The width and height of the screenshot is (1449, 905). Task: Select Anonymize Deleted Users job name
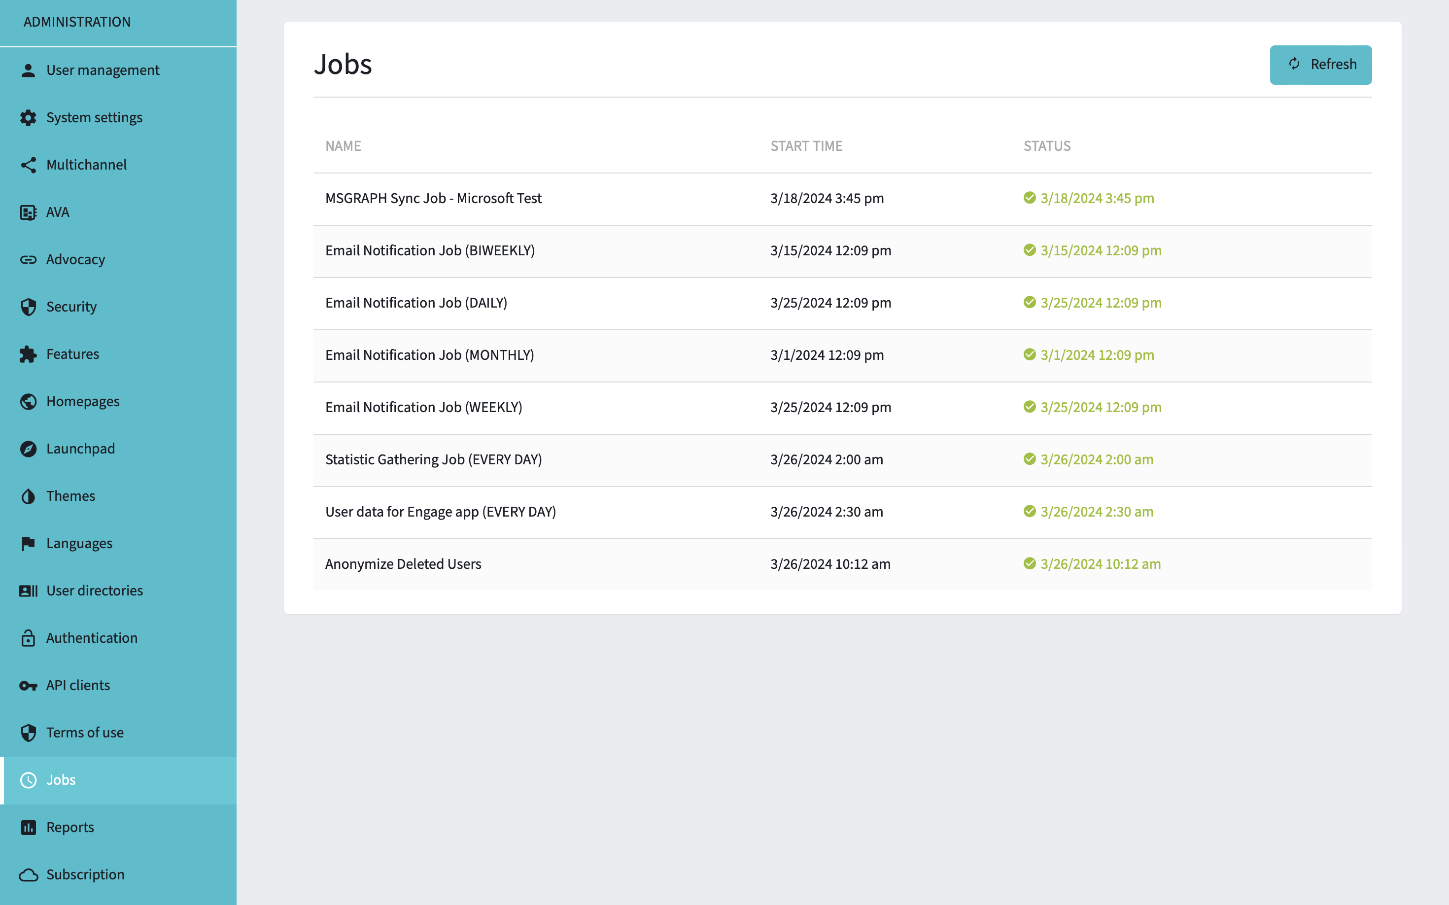coord(403,564)
